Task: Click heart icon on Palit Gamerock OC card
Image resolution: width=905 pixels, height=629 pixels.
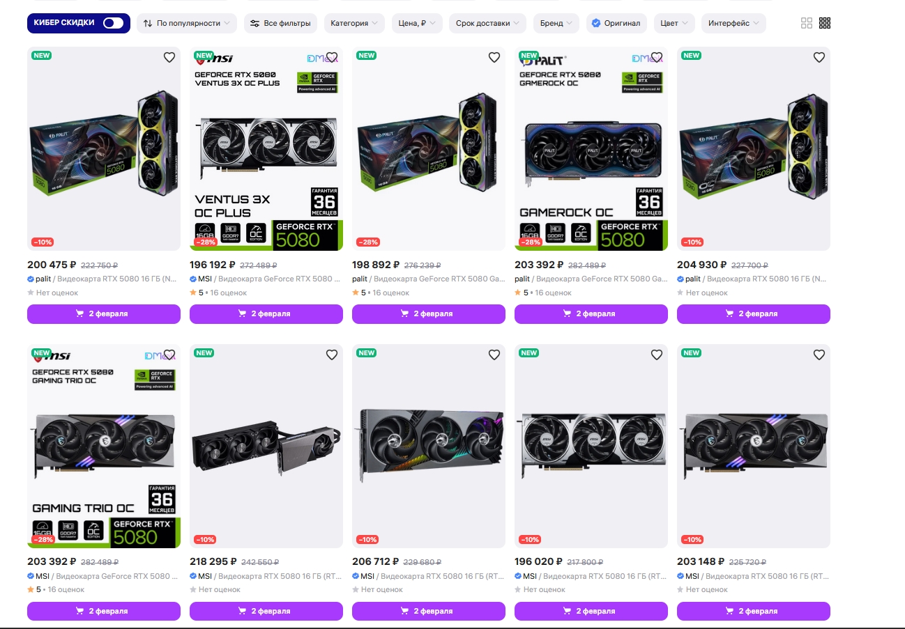Action: click(657, 58)
